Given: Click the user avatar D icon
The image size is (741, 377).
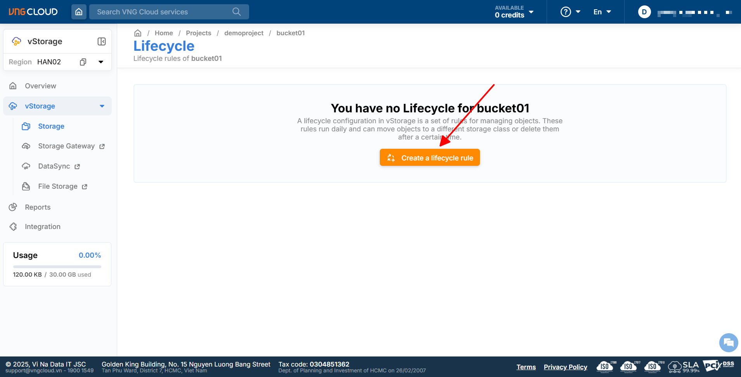Looking at the screenshot, I should tap(644, 12).
